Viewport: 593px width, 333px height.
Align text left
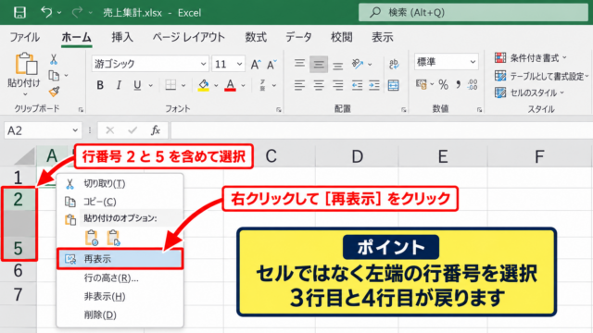click(299, 85)
